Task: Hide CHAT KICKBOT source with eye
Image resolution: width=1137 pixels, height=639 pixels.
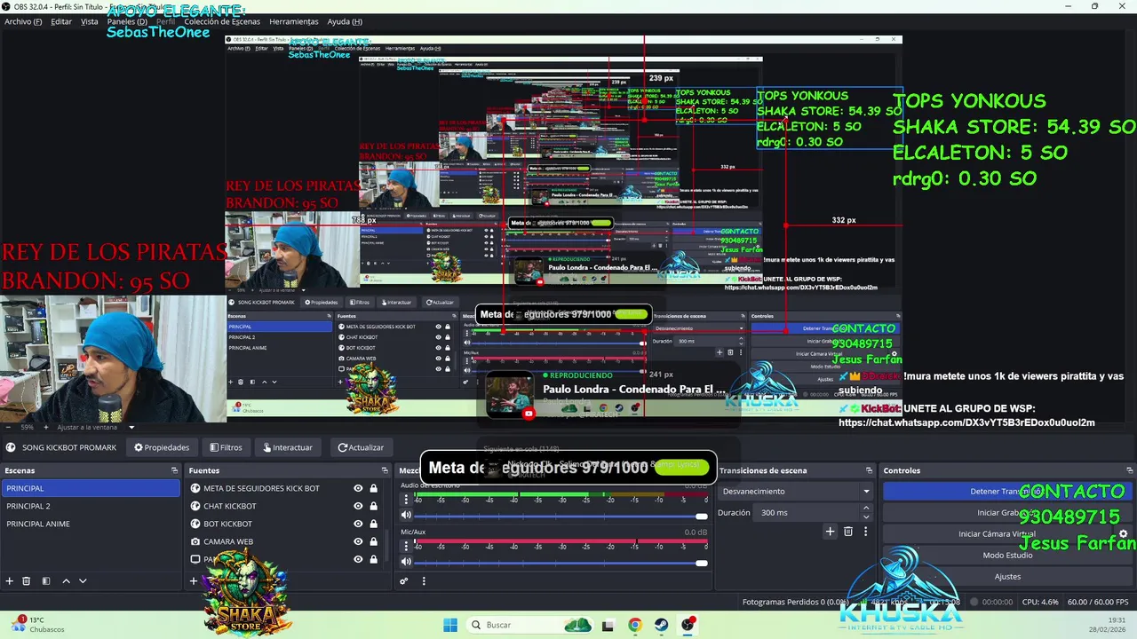Action: point(358,506)
